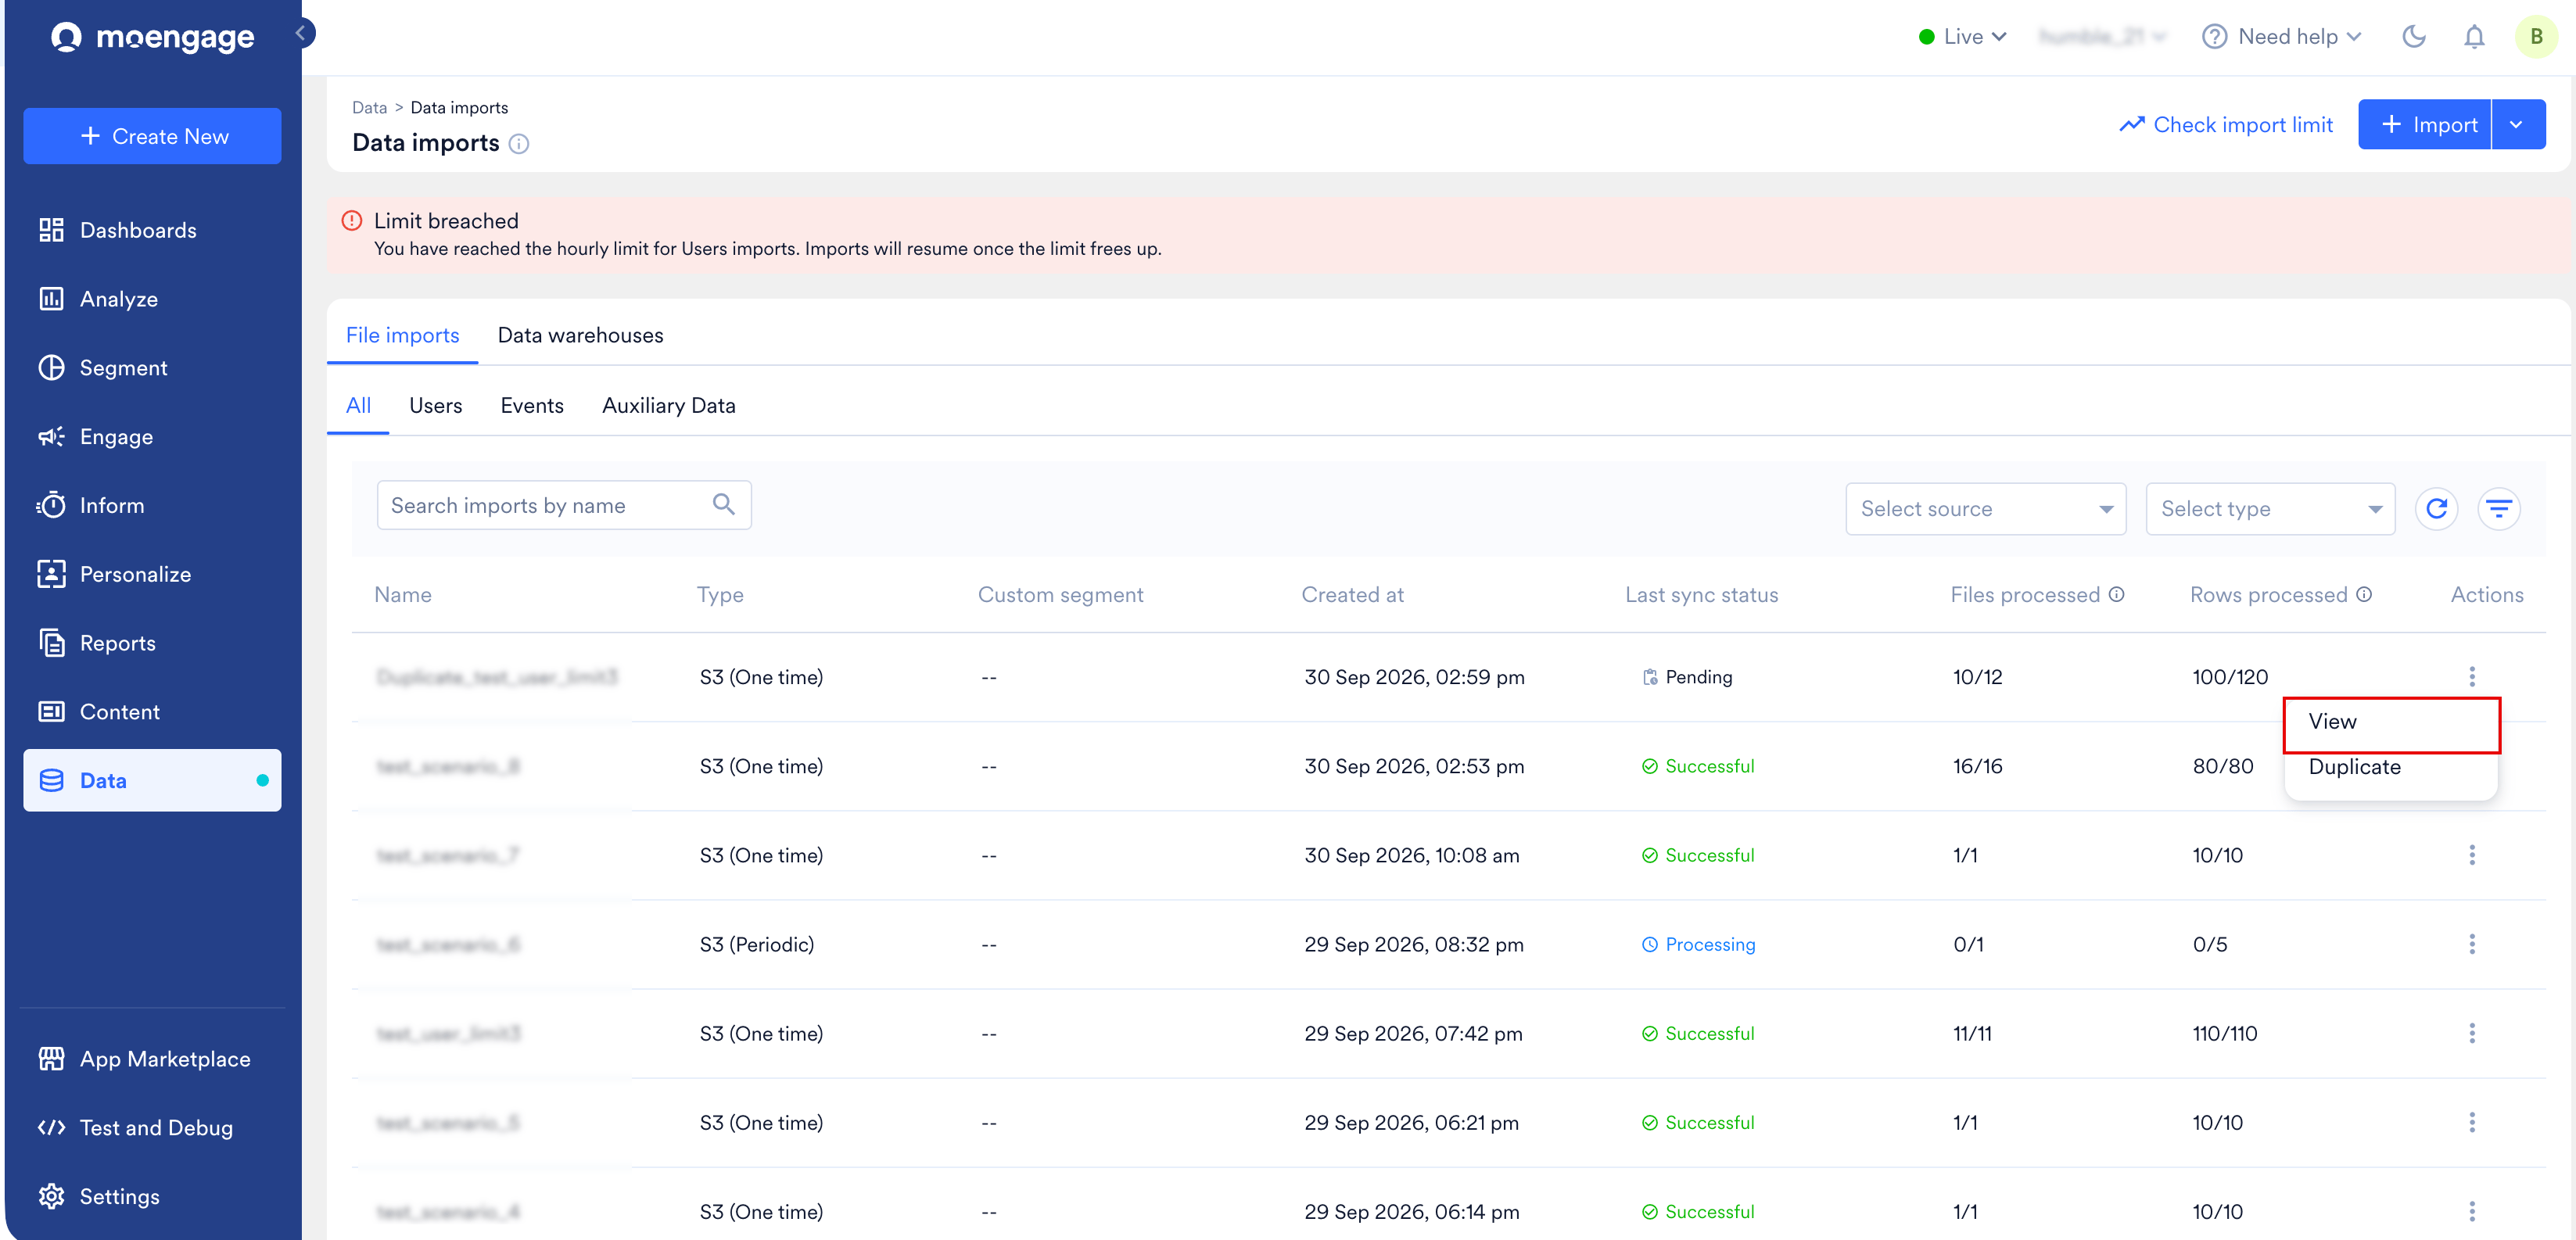Screen dimensions: 2576x1240
Task: Select the All filter tab
Action: click(358, 405)
